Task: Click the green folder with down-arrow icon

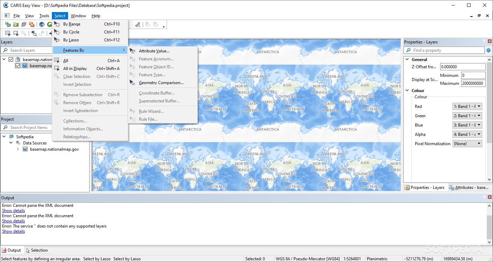Action: coord(16,24)
